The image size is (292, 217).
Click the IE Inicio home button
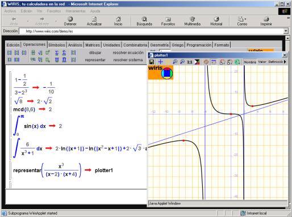point(118,21)
